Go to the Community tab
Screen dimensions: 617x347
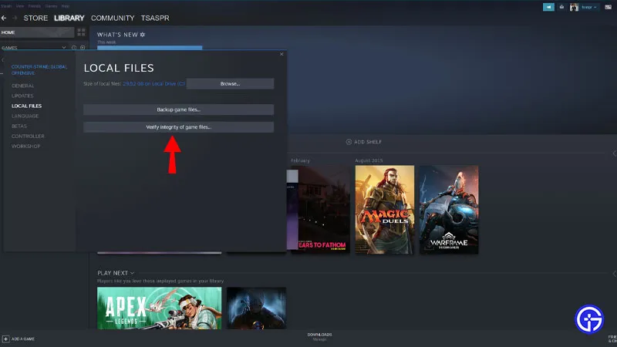tap(113, 18)
